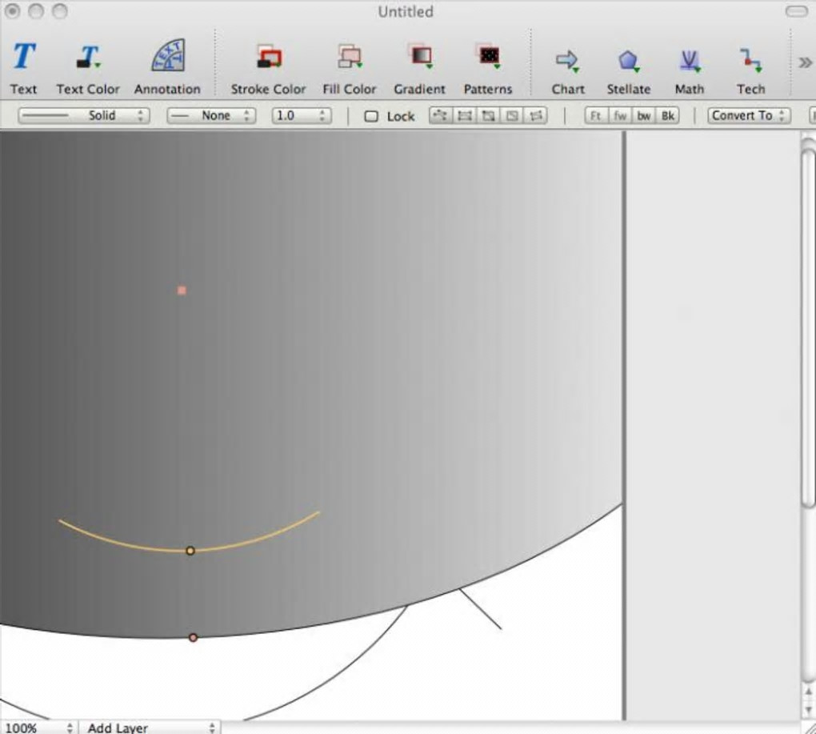The image size is (816, 734).
Task: Select the Tech tool
Action: tap(750, 61)
